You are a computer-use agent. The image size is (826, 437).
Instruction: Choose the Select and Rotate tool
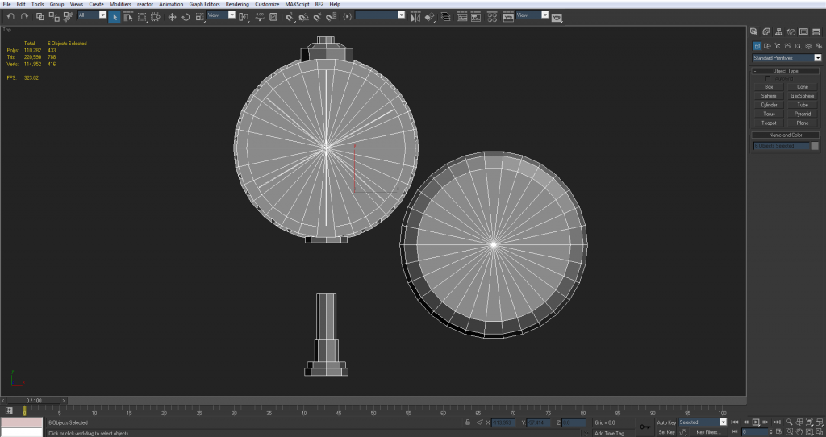pyautogui.click(x=186, y=16)
